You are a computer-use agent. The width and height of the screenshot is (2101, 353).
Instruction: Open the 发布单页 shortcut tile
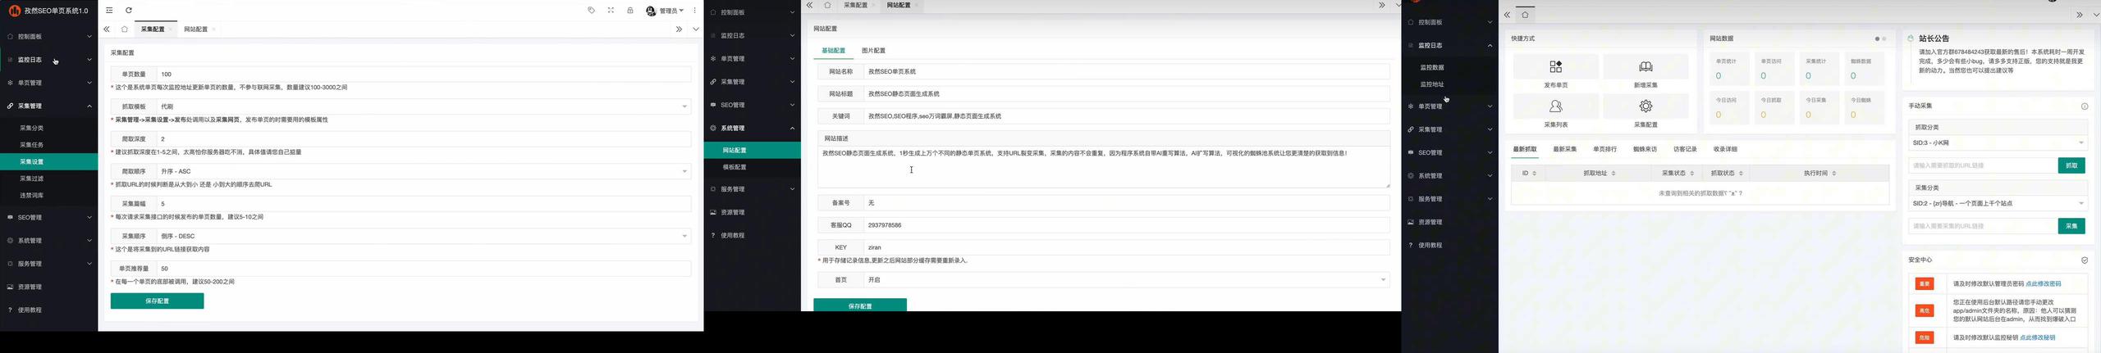click(x=1555, y=72)
